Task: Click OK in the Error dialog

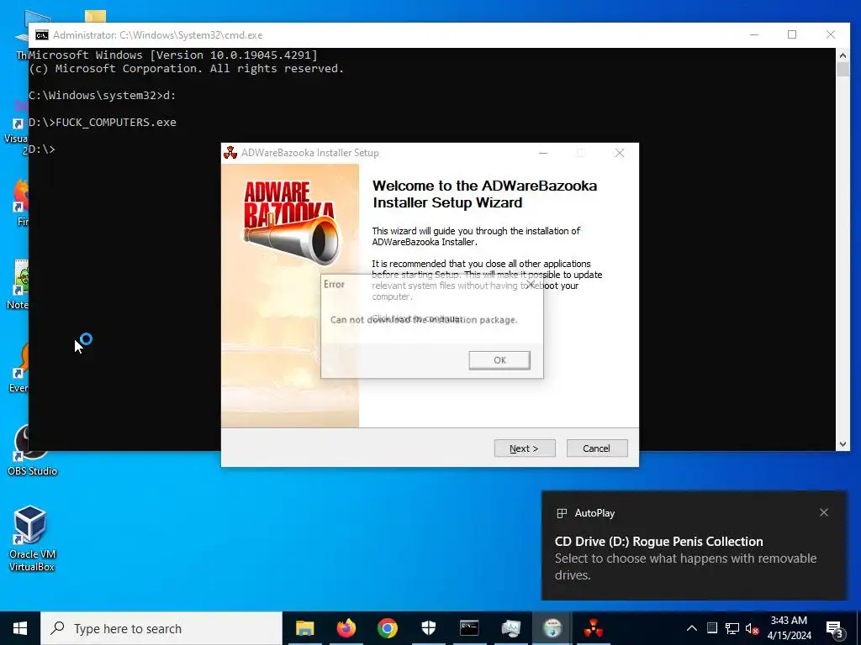Action: [499, 360]
